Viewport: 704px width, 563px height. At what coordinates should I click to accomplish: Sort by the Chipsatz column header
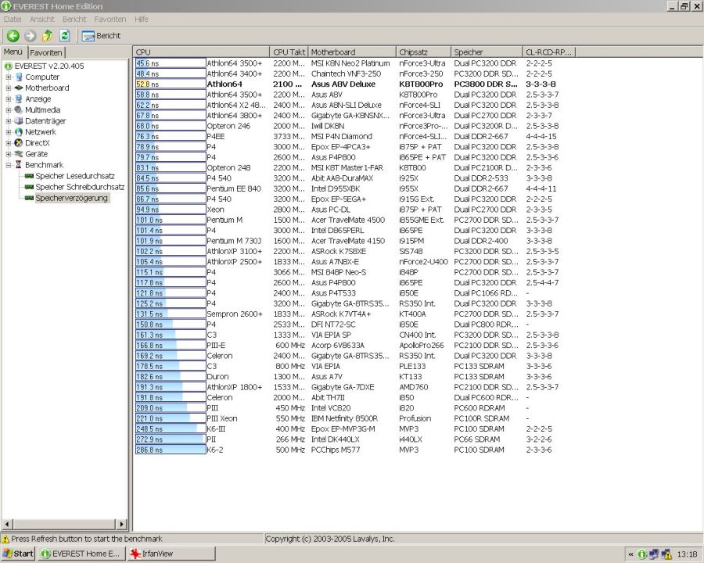coord(423,52)
